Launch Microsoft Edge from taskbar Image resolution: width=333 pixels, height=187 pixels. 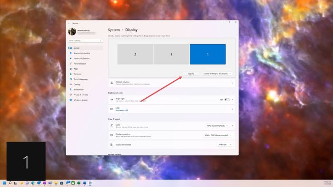coord(33,183)
